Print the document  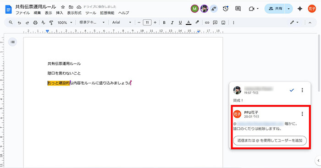35,22
